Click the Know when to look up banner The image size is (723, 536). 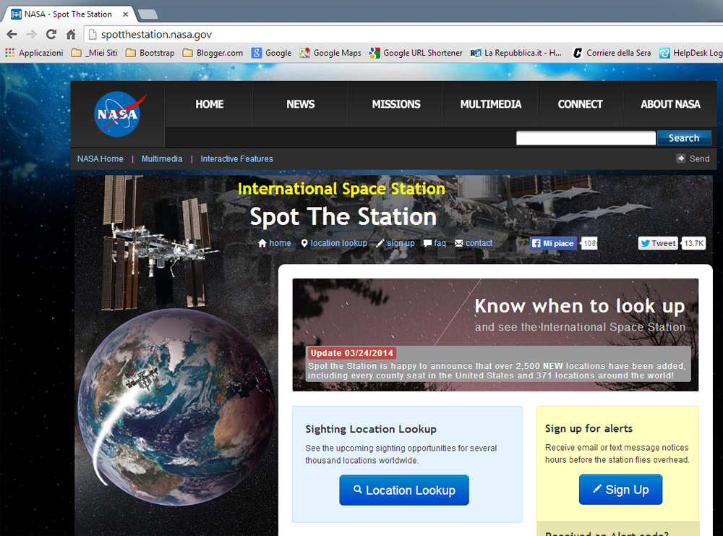point(495,335)
